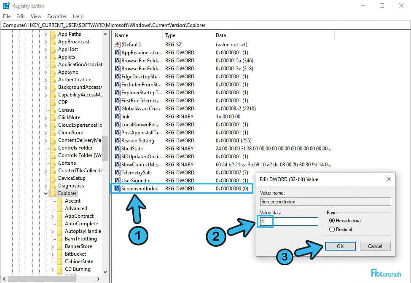Click the GlobalAssocCha... value icon
Viewport: 411px width, 283px height.
pos(117,108)
